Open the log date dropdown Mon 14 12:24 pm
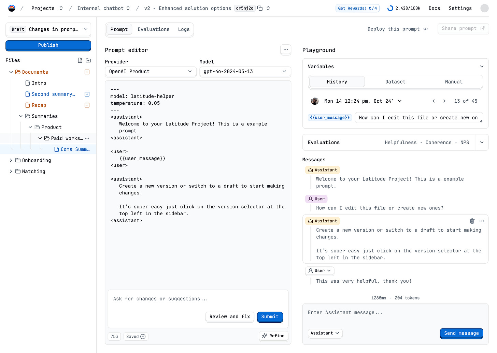This screenshot has width=497, height=353. [363, 101]
